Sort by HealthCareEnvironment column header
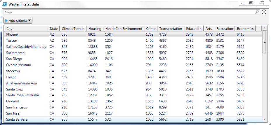The image size is (271, 125). (x=124, y=28)
